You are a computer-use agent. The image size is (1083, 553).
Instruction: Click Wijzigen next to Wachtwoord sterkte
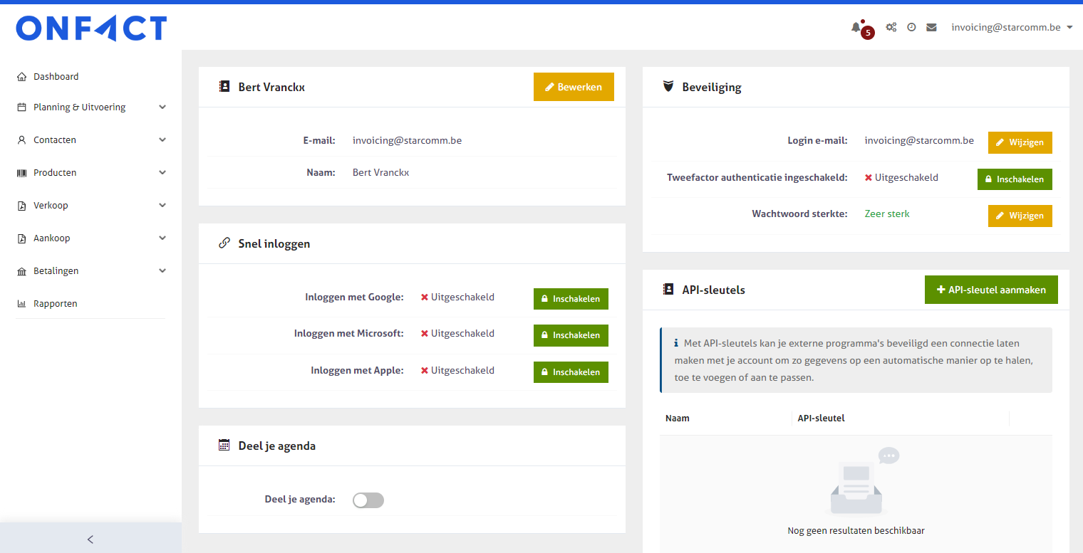pos(1020,216)
